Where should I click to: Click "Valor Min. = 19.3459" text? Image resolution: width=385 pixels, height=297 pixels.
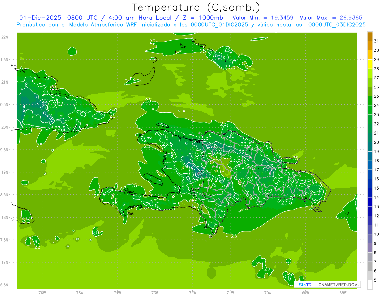click(x=263, y=18)
